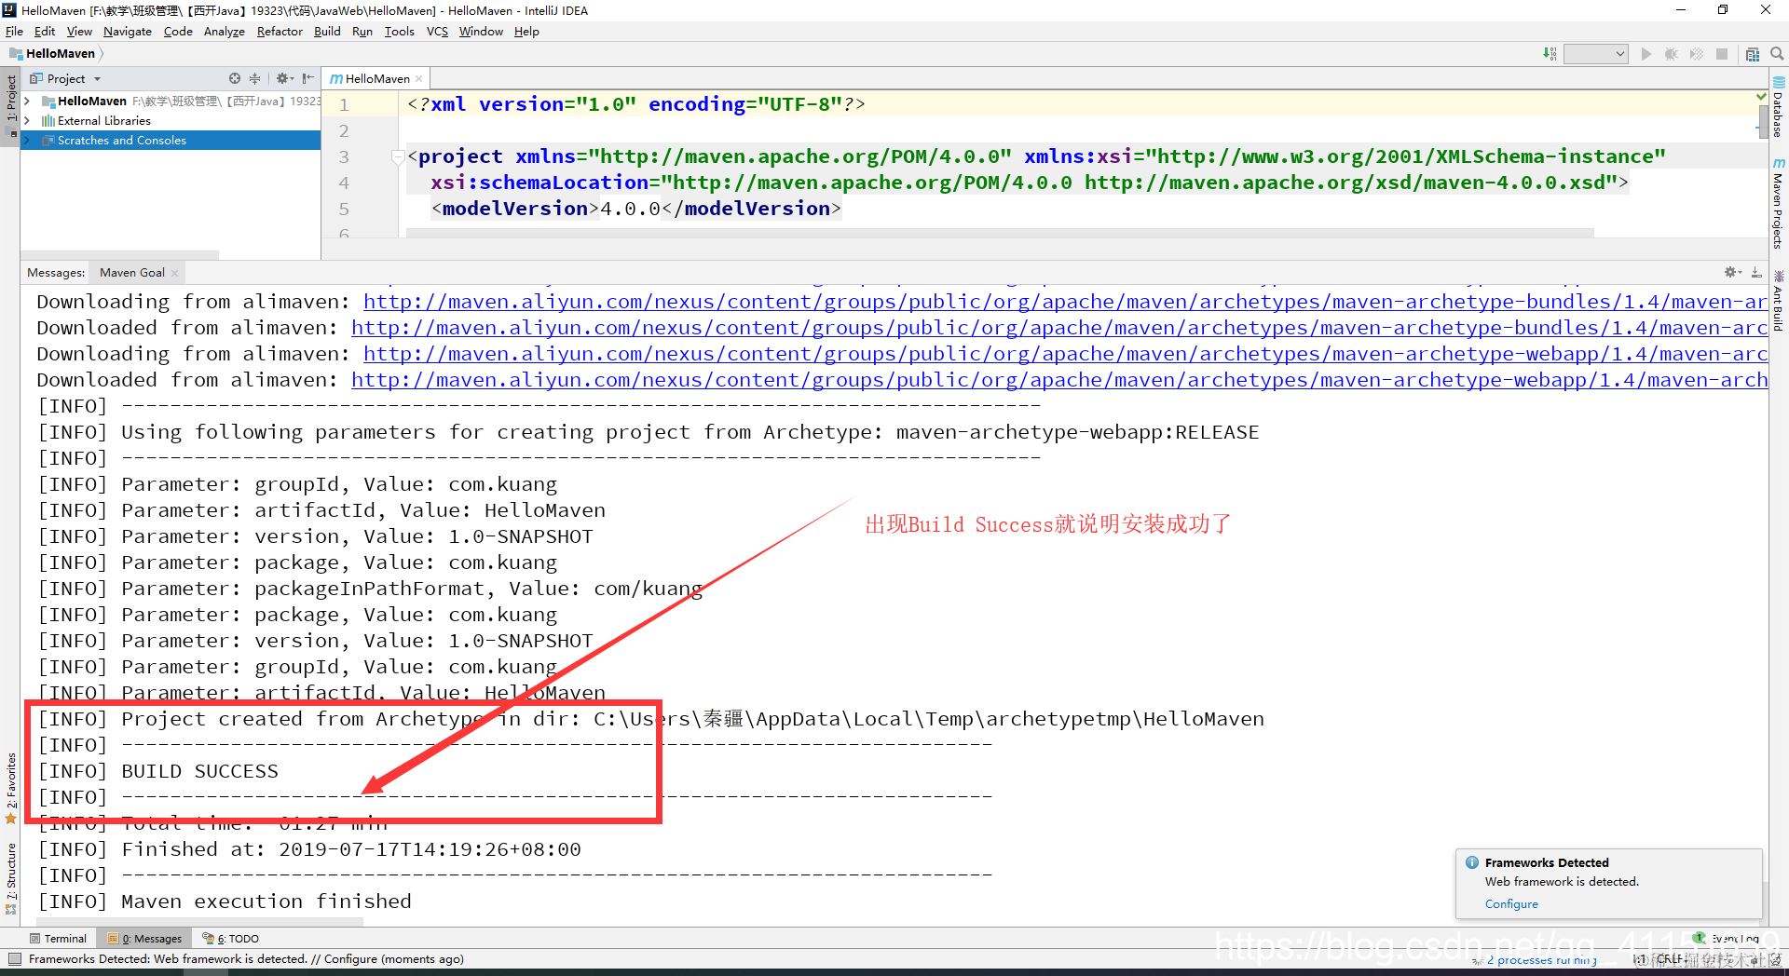Open the Project Structure icon
Screen dimensions: 1789x976
1753,54
